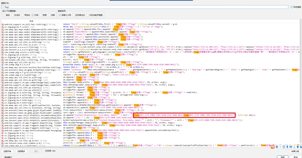Click the magnifier icon in the search field
Viewport: 302px width, 158px height.
coord(3,7)
